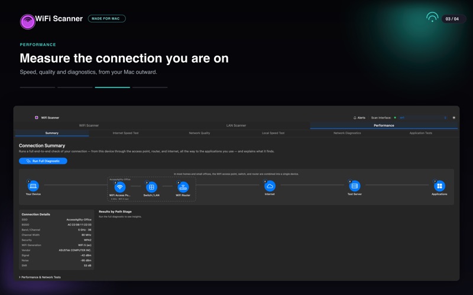Open Alerts via the bell icon
Image resolution: width=473 pixels, height=295 pixels.
point(359,117)
